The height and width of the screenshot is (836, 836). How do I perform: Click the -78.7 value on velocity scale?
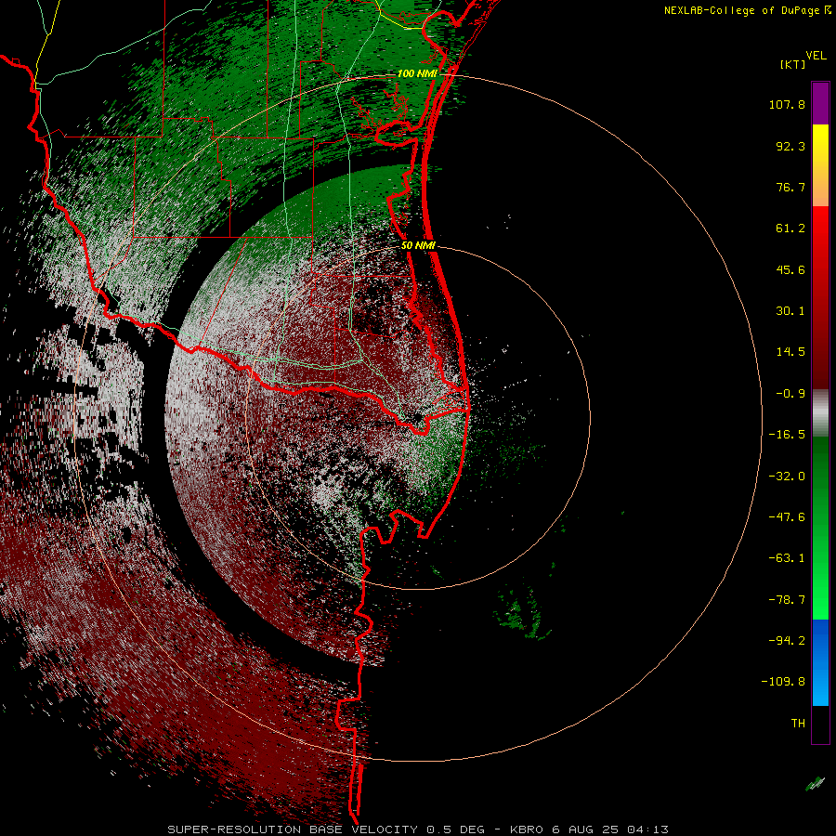pos(787,600)
